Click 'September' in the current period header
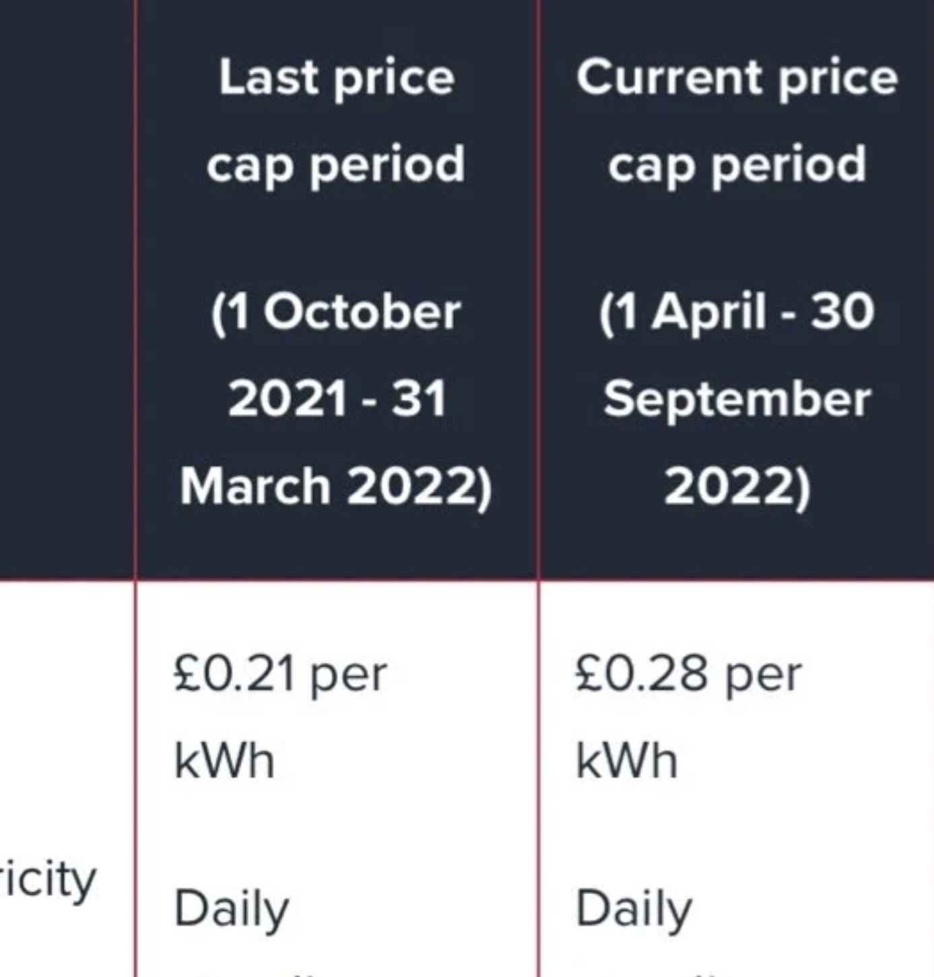Image resolution: width=934 pixels, height=977 pixels. click(737, 400)
